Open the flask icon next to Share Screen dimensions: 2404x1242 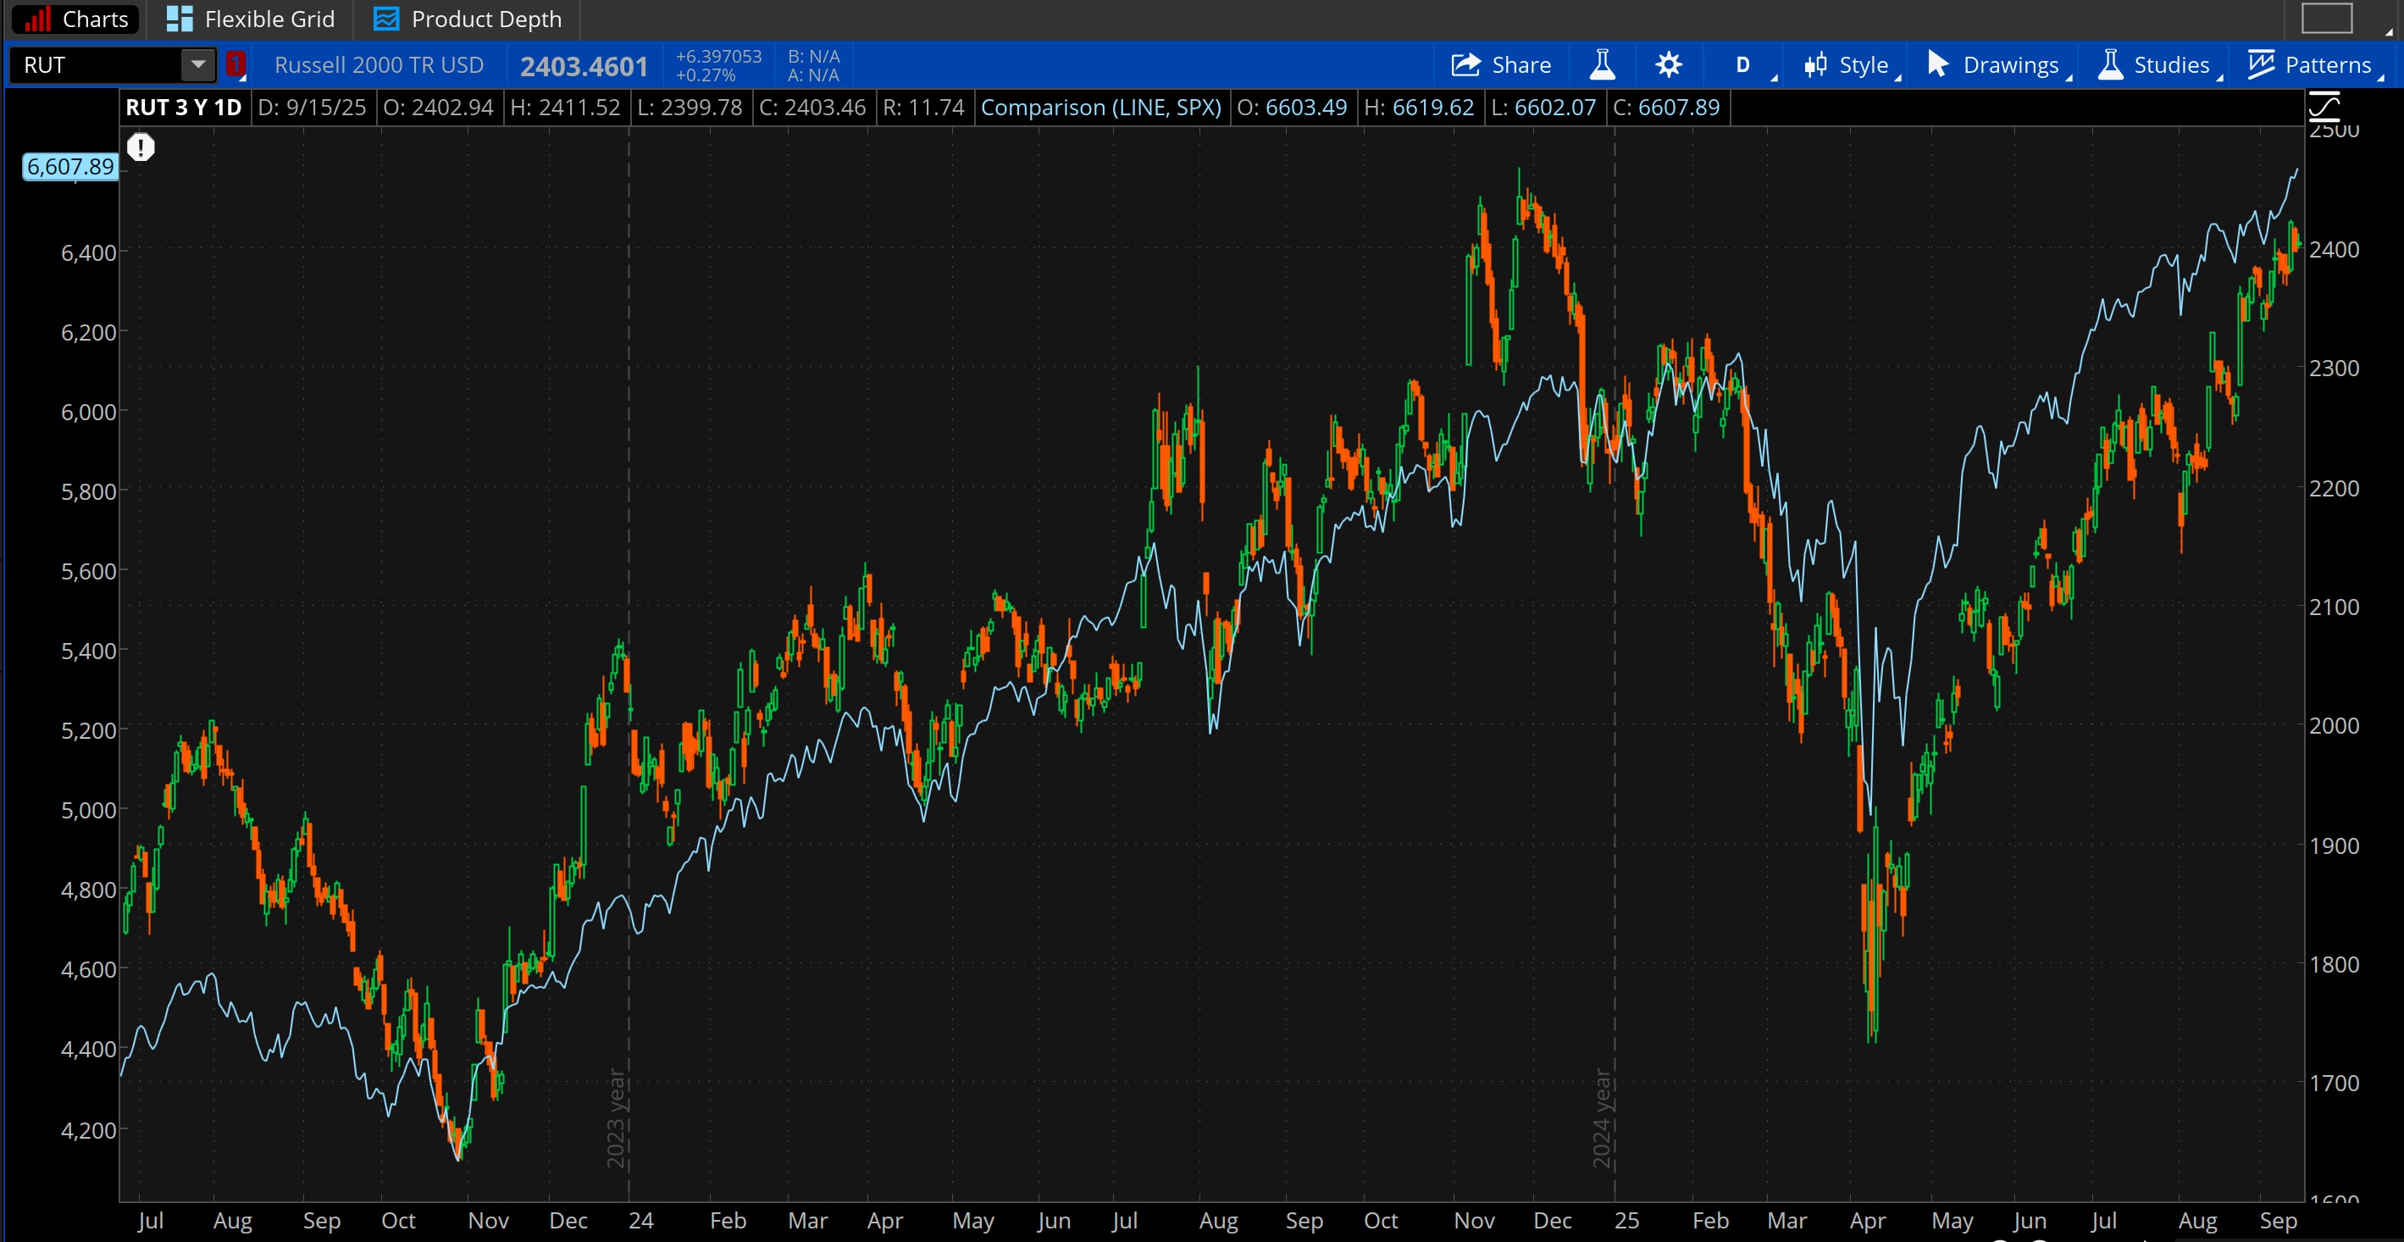[x=1602, y=64]
